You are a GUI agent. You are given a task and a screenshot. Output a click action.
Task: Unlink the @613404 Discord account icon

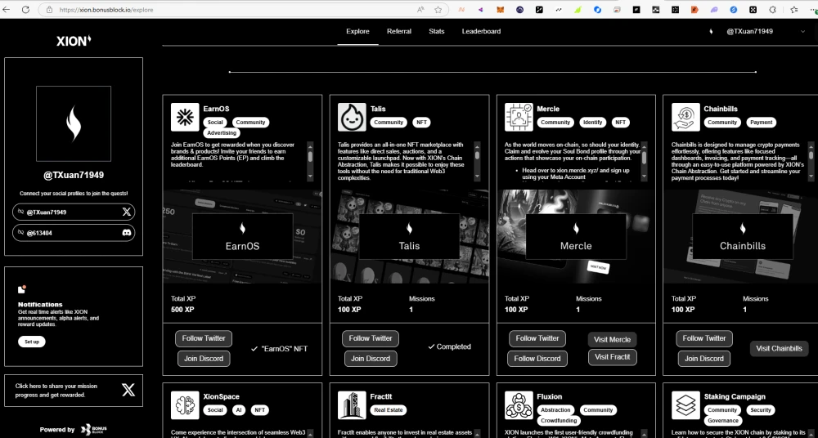tap(20, 233)
